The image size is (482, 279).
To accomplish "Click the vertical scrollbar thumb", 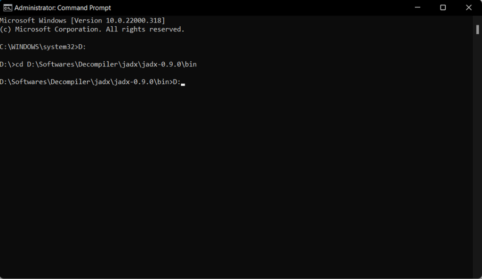I will pos(477,30).
